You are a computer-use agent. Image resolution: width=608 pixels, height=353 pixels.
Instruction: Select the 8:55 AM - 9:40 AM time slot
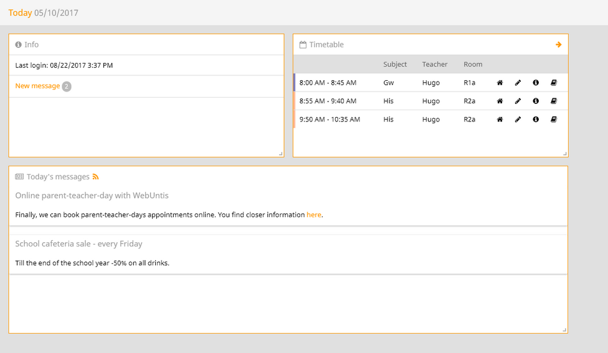[328, 101]
